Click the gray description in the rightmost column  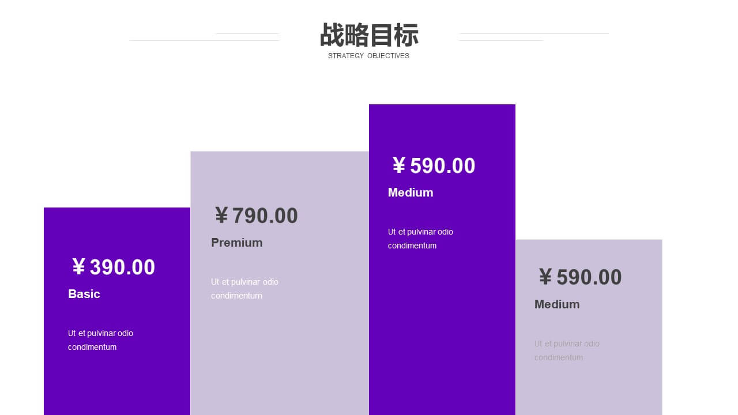click(567, 350)
